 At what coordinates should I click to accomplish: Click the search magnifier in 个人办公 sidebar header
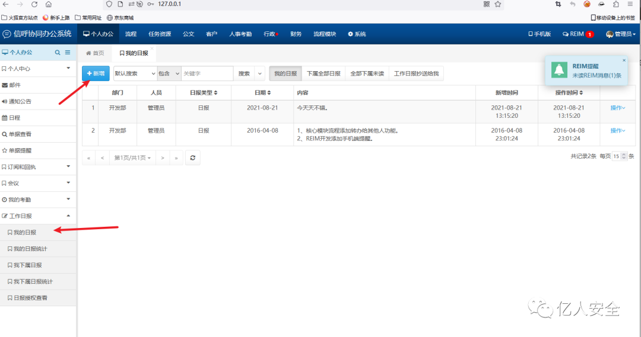pos(58,53)
